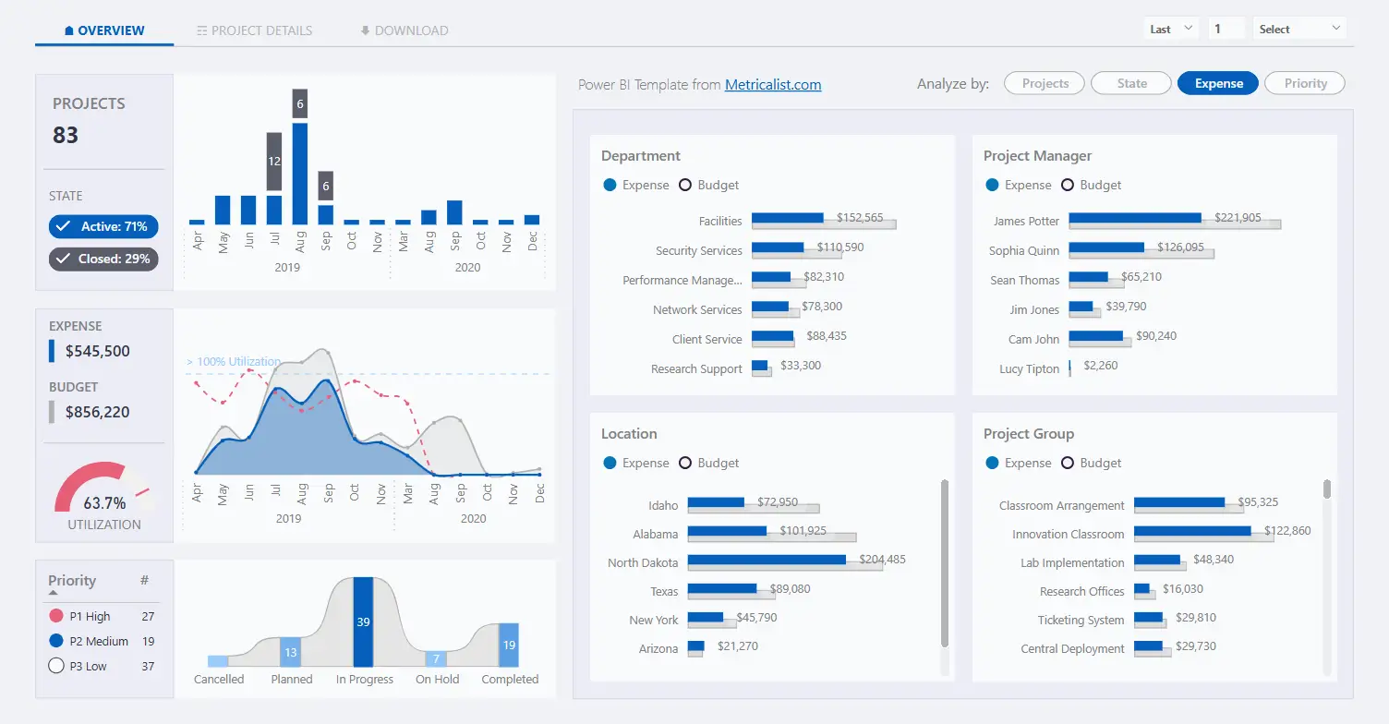Open the Project Details tab
This screenshot has width=1389, height=724.
(261, 30)
